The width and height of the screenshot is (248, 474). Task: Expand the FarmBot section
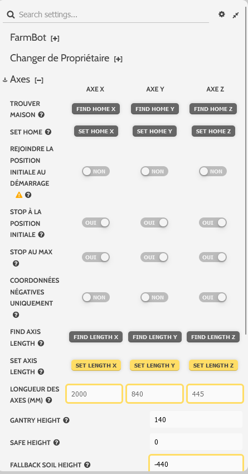(55, 38)
